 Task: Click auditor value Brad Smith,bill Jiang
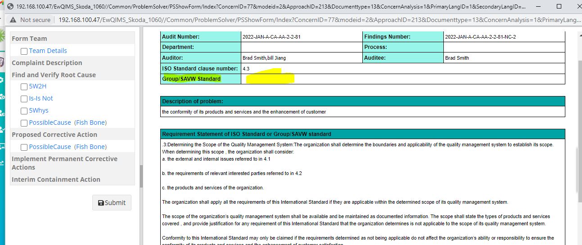pyautogui.click(x=264, y=58)
